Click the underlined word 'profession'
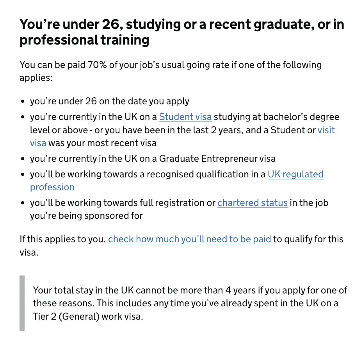 coord(52,187)
